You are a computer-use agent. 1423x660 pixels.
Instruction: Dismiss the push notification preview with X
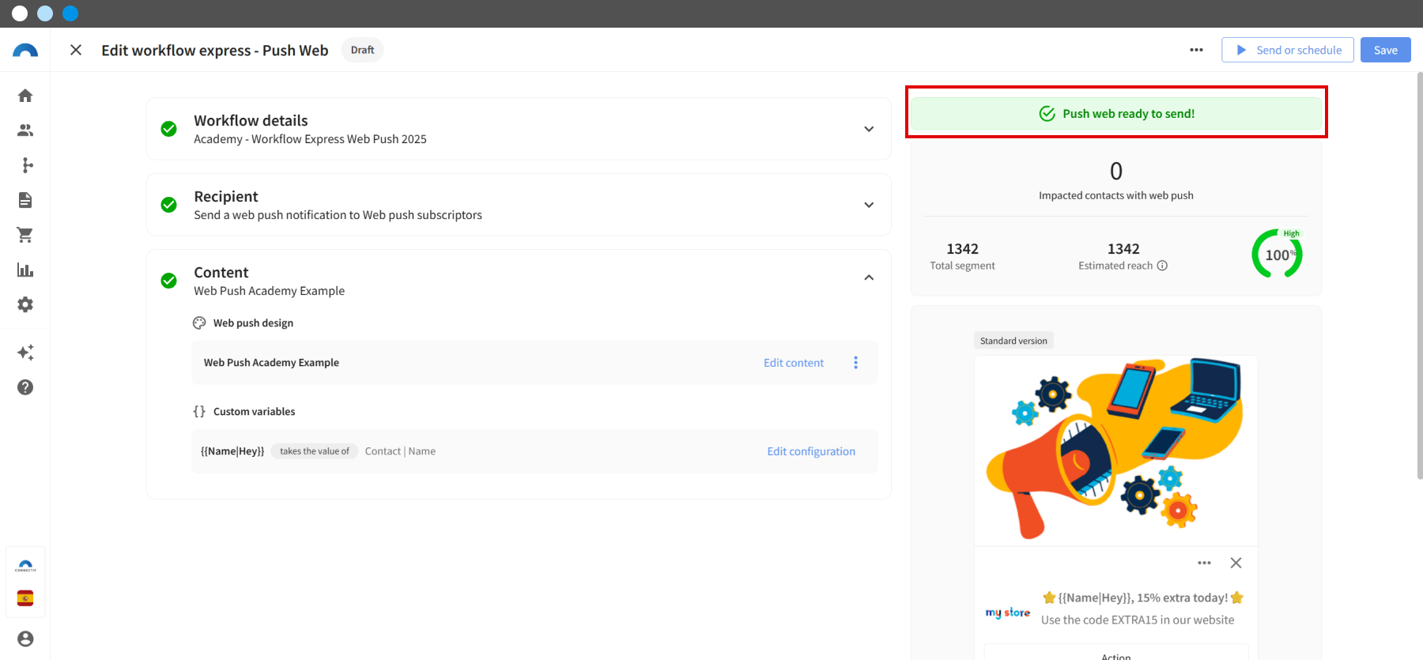click(1236, 563)
